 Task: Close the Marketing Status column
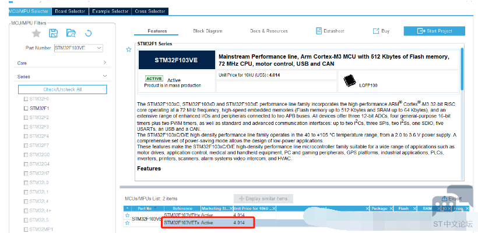tap(231, 209)
